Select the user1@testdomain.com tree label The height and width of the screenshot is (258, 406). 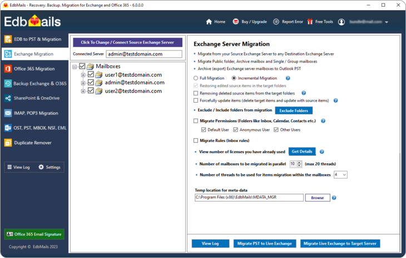pyautogui.click(x=133, y=75)
